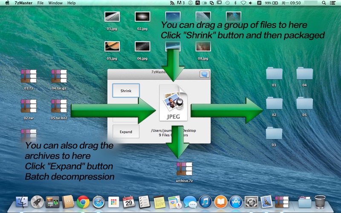Select the archive.7z output file
Screen dimensions: 341x213
185,169
